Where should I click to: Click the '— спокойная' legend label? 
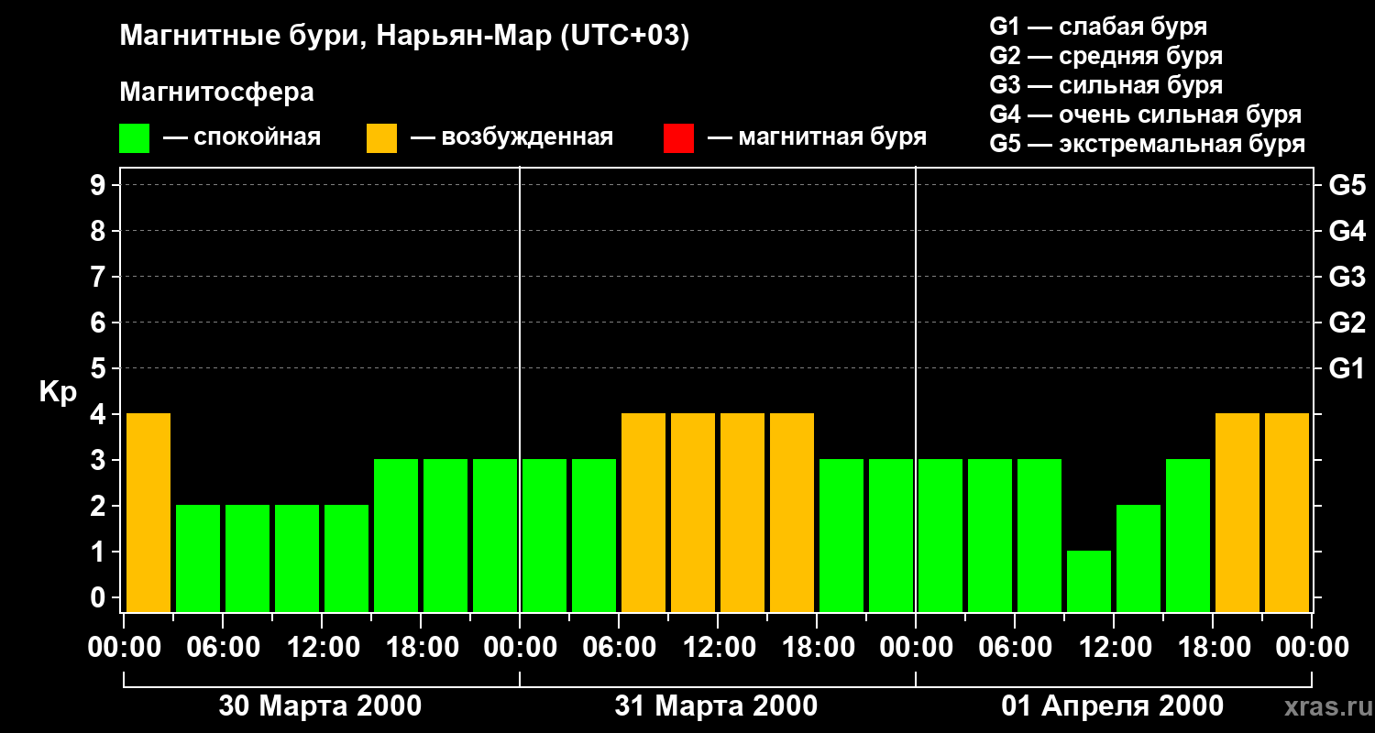242,137
